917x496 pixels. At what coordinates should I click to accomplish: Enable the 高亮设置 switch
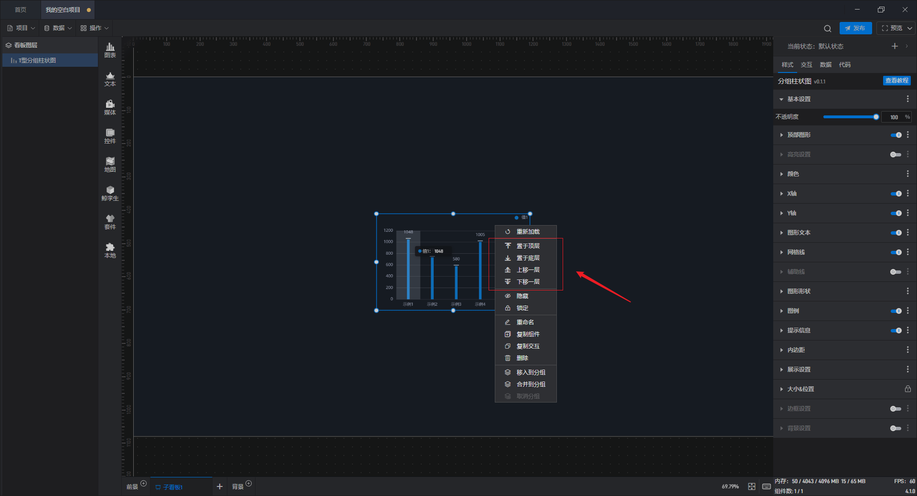(x=896, y=155)
